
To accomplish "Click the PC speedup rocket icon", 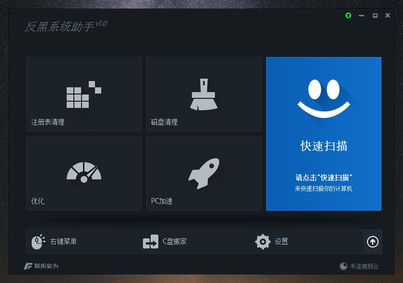I will pos(204,173).
